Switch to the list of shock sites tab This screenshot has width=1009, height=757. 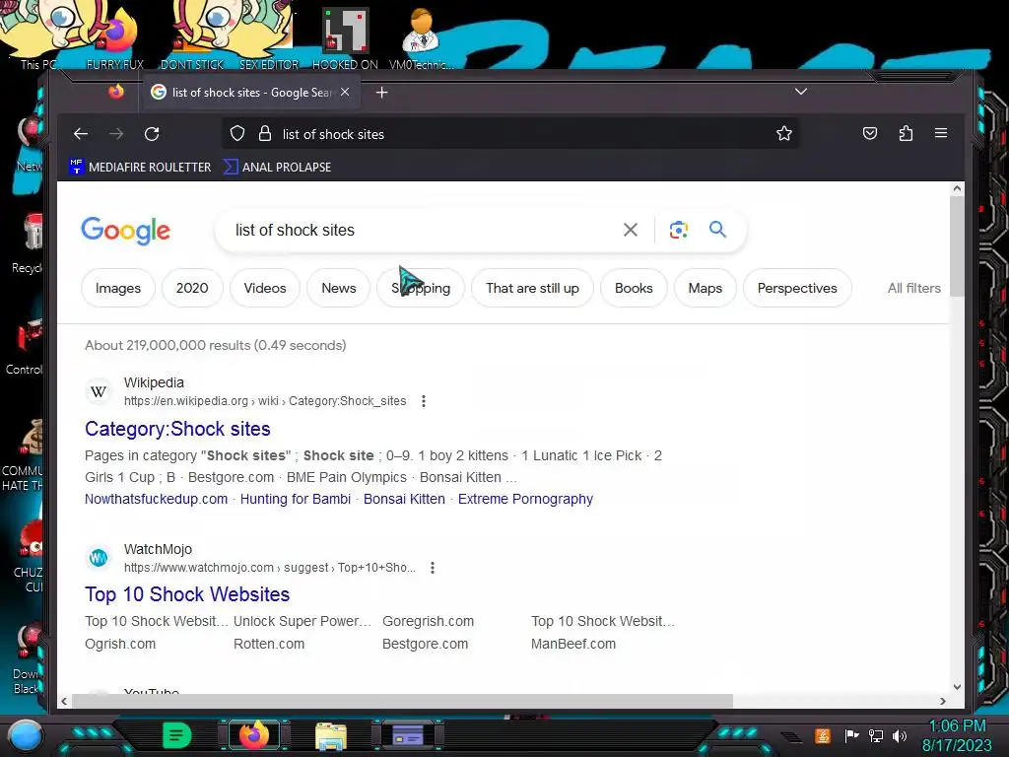249,92
